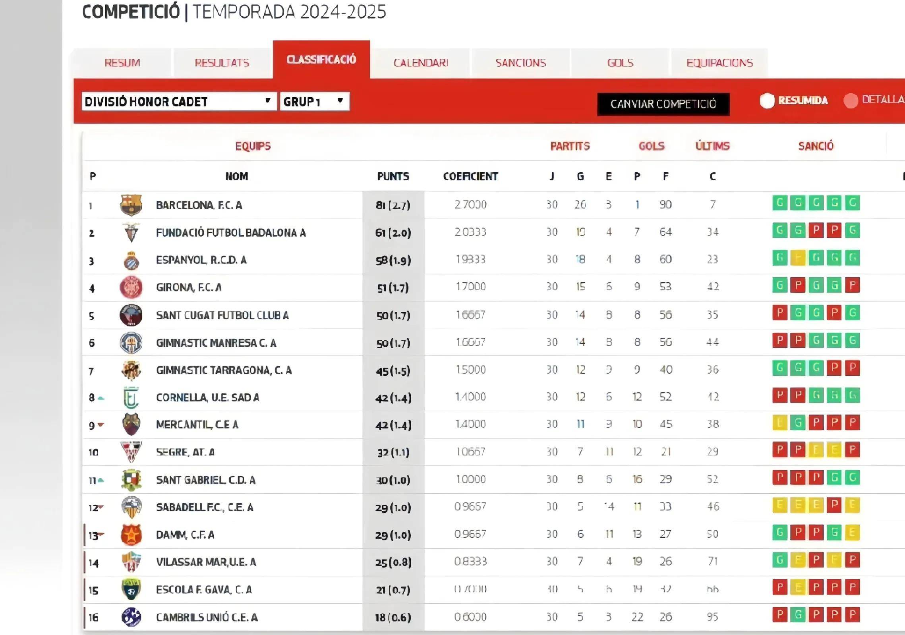Open the Espanyol, R.C.D. A team link
Image resolution: width=905 pixels, height=635 pixels.
(201, 260)
